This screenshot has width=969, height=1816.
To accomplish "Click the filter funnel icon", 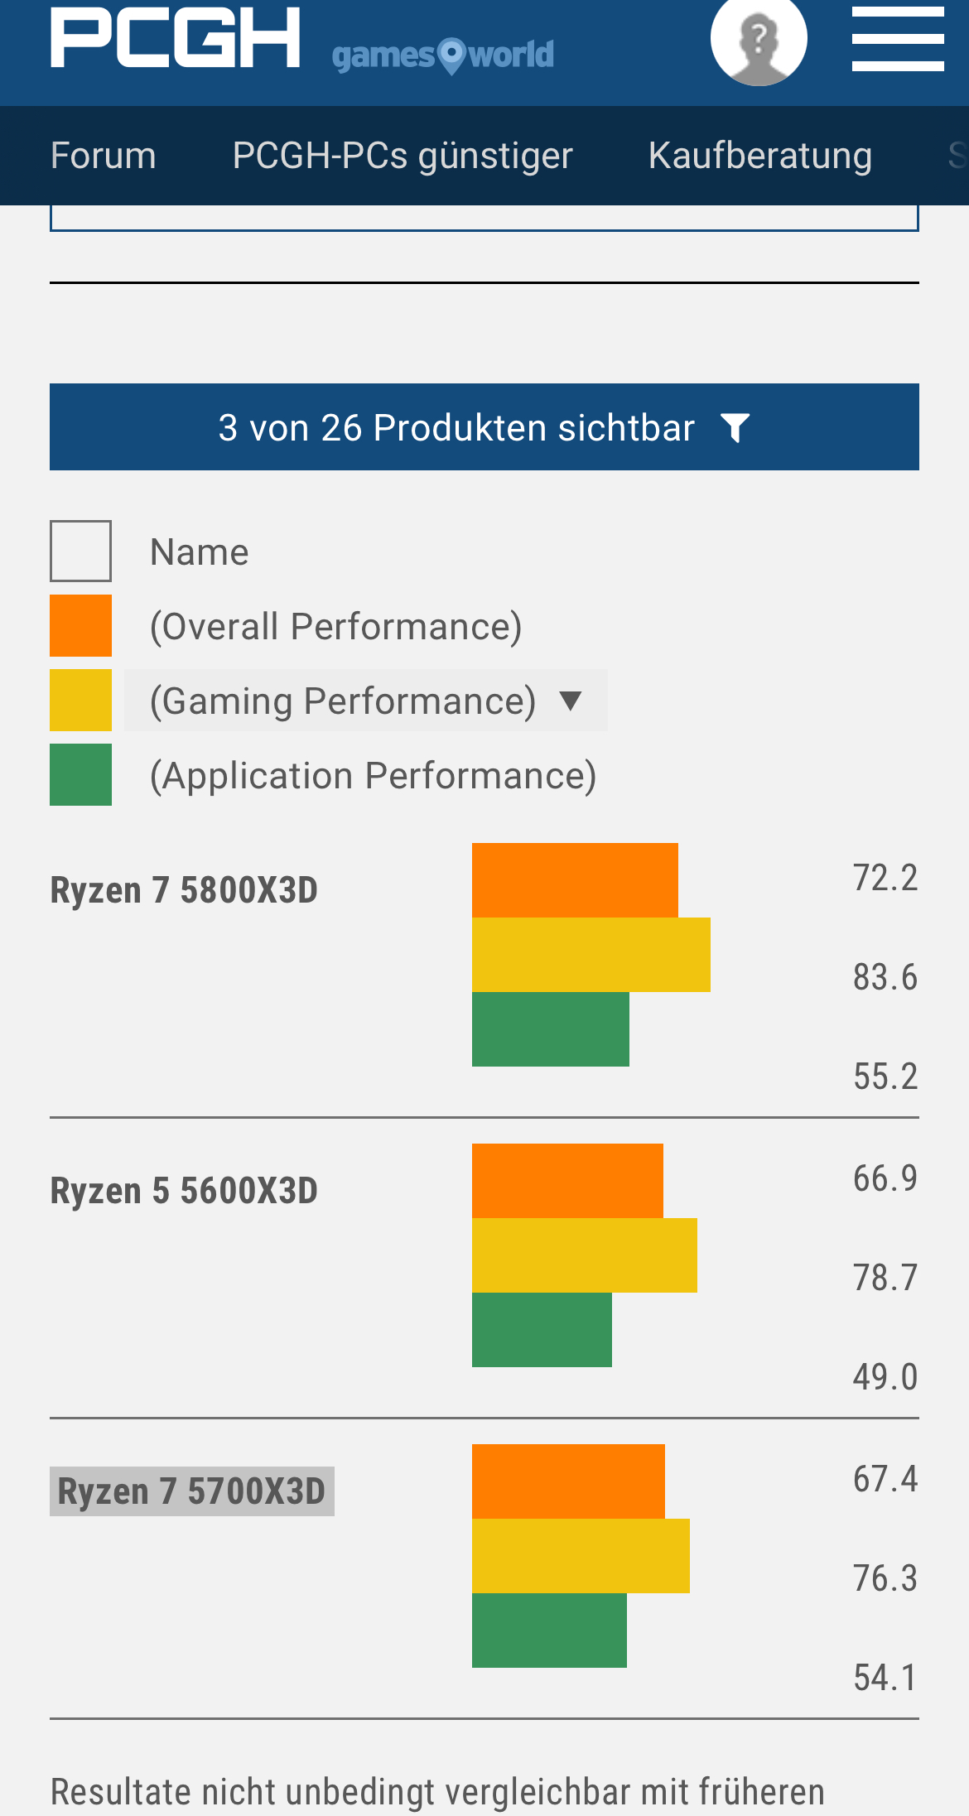I will click(735, 428).
